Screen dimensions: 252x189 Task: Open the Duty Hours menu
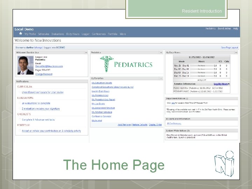73,34
